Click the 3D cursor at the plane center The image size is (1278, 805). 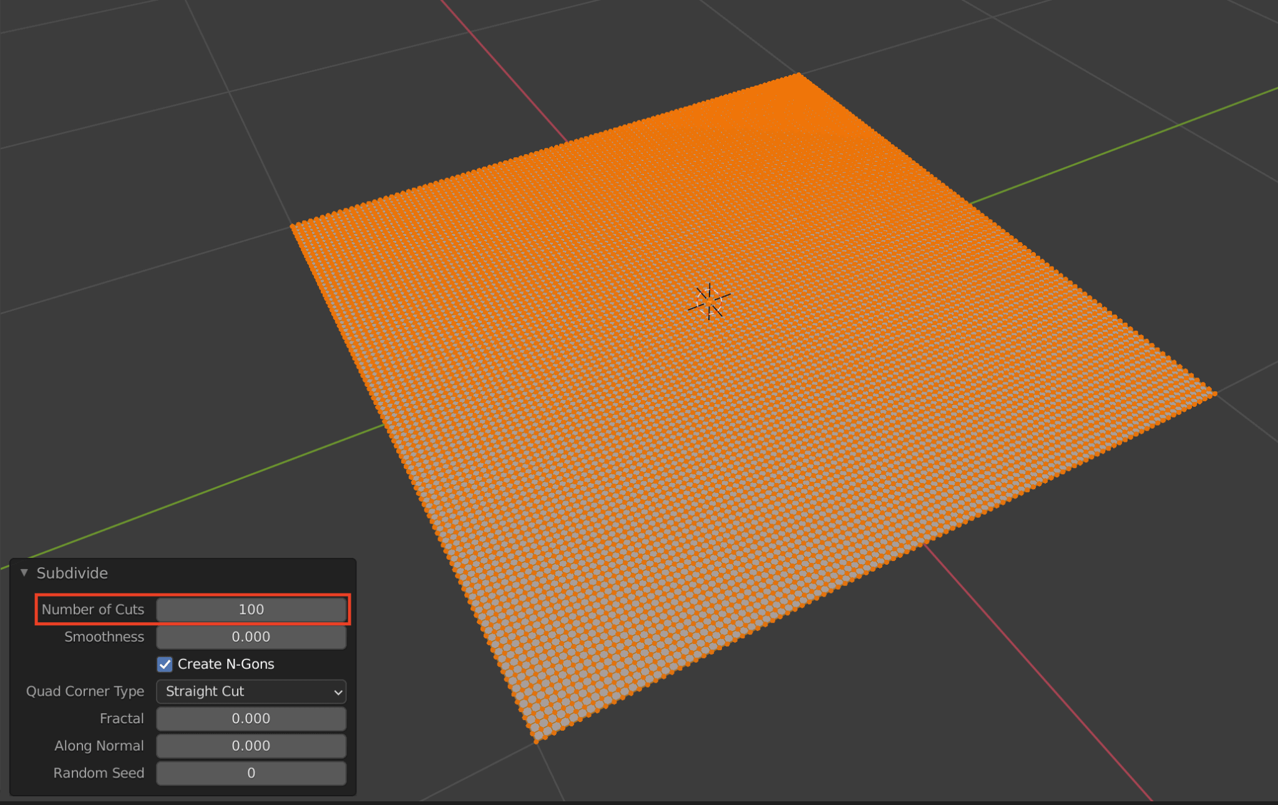(x=710, y=300)
